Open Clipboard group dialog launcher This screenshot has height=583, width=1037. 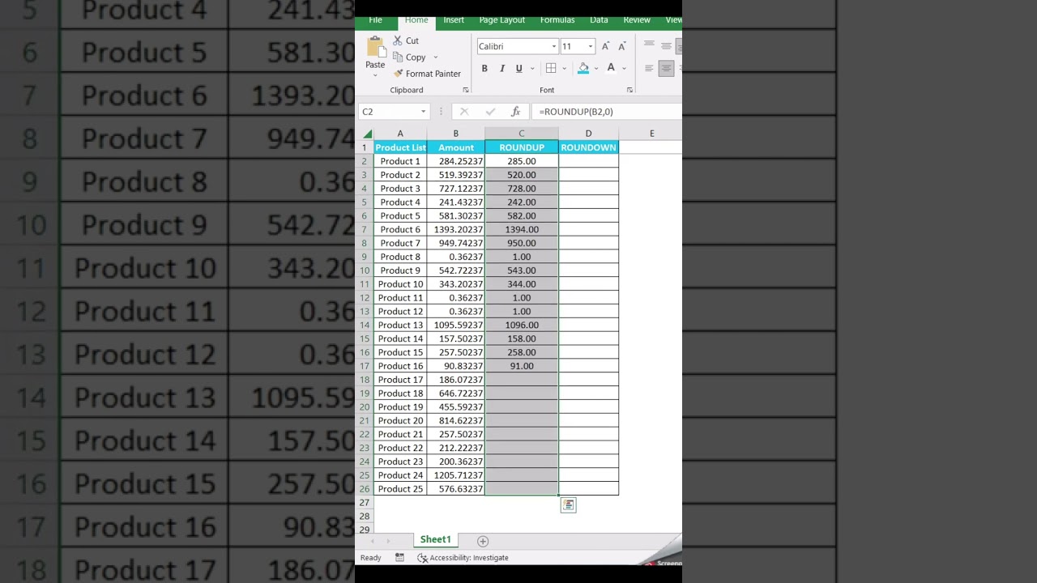[466, 90]
